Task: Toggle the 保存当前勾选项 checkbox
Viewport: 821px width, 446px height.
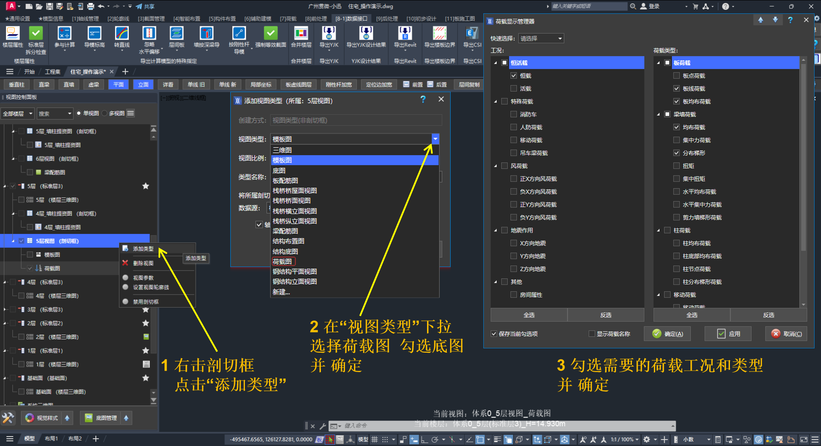Action: [494, 334]
